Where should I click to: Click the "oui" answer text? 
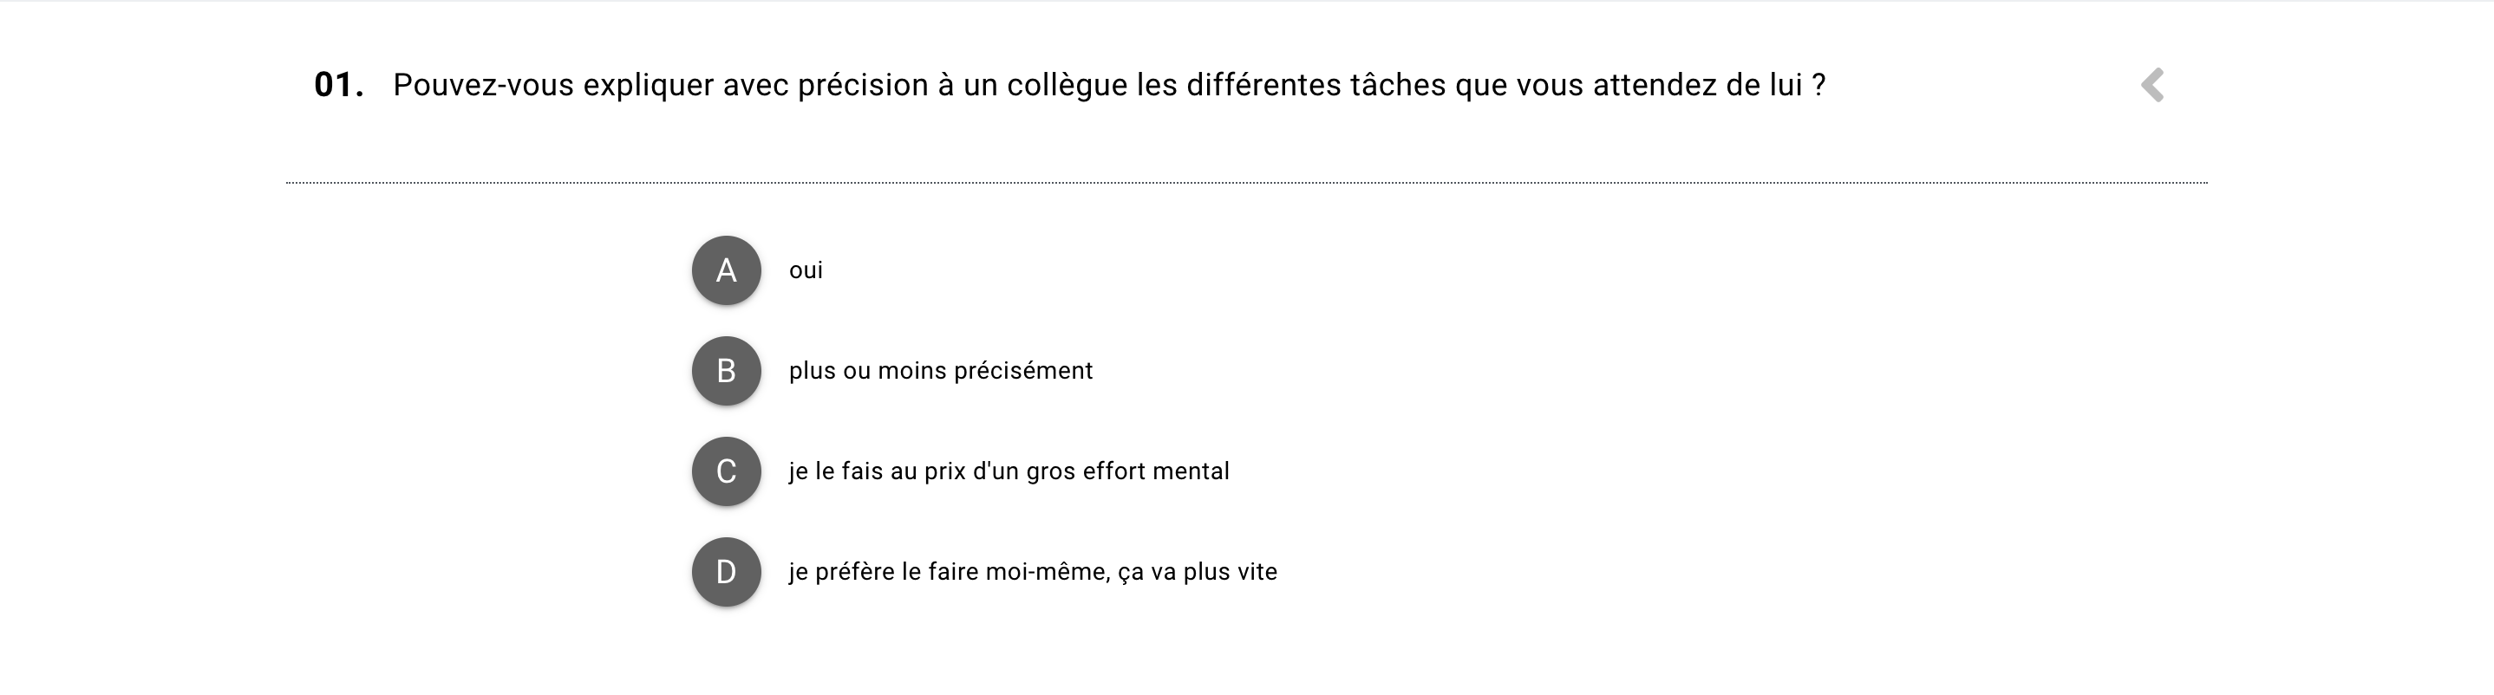[x=806, y=271]
